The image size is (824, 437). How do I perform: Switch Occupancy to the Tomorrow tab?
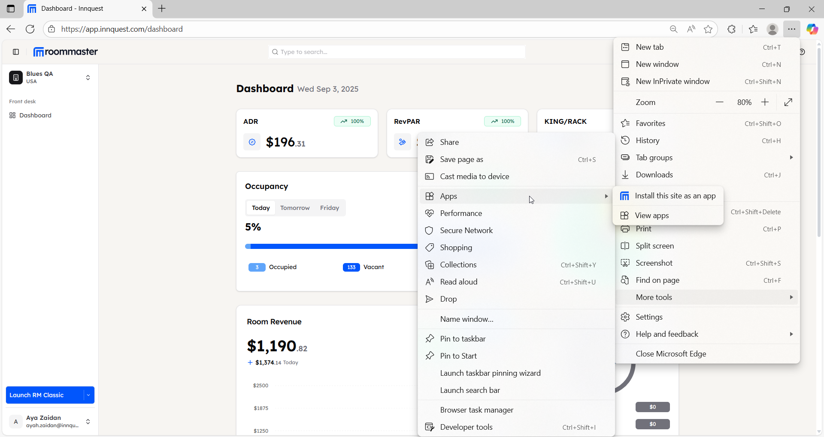[295, 208]
